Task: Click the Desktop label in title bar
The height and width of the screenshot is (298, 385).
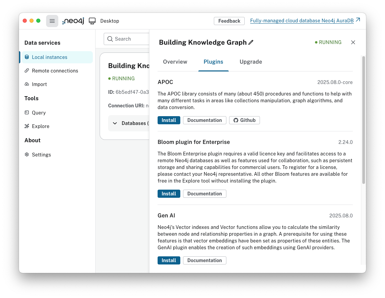Action: point(109,21)
